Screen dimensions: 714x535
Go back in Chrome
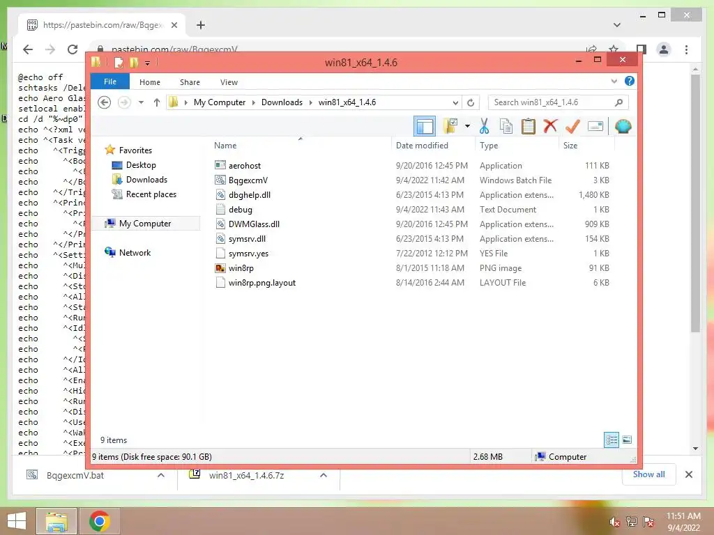(x=28, y=49)
